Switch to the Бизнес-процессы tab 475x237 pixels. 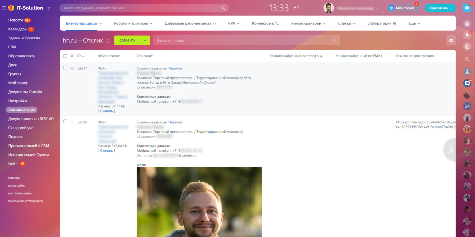82,23
